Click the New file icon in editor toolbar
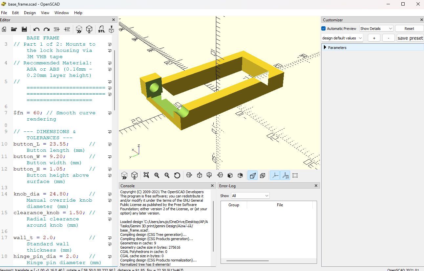Image resolution: width=424 pixels, height=271 pixels. [4, 29]
